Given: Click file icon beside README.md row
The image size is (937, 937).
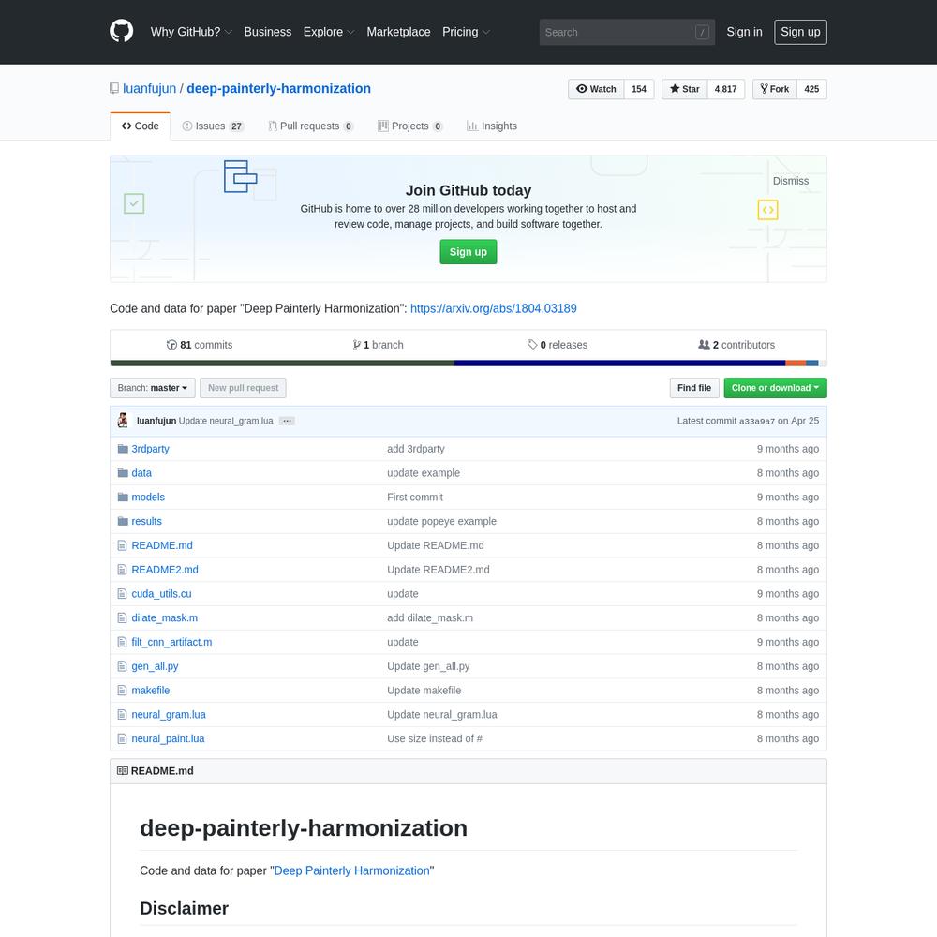Looking at the screenshot, I should pyautogui.click(x=122, y=545).
